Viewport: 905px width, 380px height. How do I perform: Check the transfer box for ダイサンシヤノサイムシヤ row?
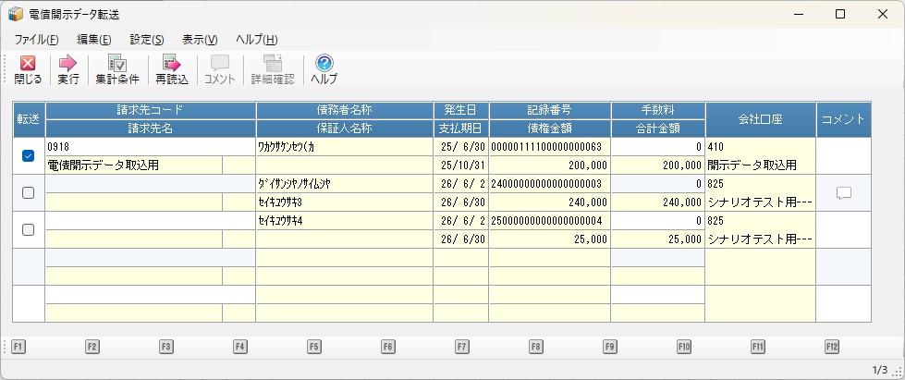pyautogui.click(x=28, y=193)
